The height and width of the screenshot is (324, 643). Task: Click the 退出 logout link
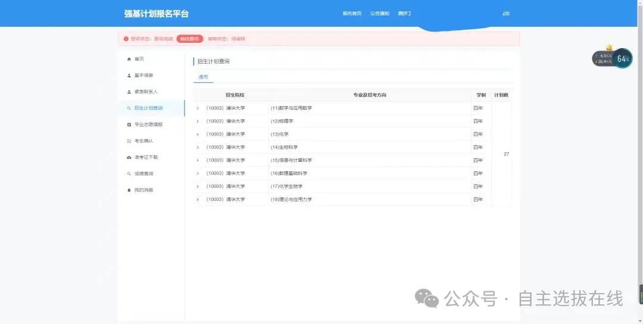pyautogui.click(x=506, y=14)
